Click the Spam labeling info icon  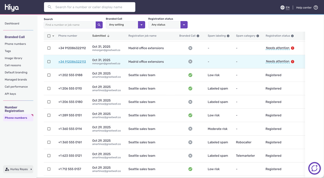tap(228, 36)
